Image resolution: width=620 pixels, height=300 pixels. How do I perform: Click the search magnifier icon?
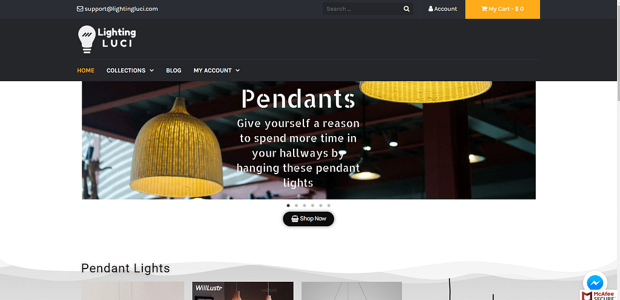tap(406, 8)
